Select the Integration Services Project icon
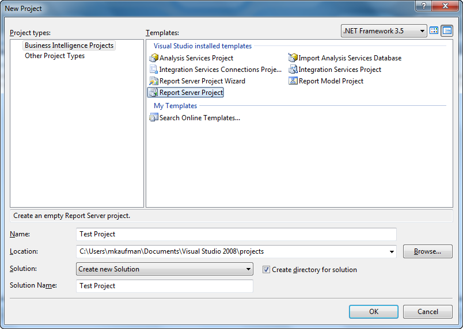This screenshot has width=463, height=329. 293,70
